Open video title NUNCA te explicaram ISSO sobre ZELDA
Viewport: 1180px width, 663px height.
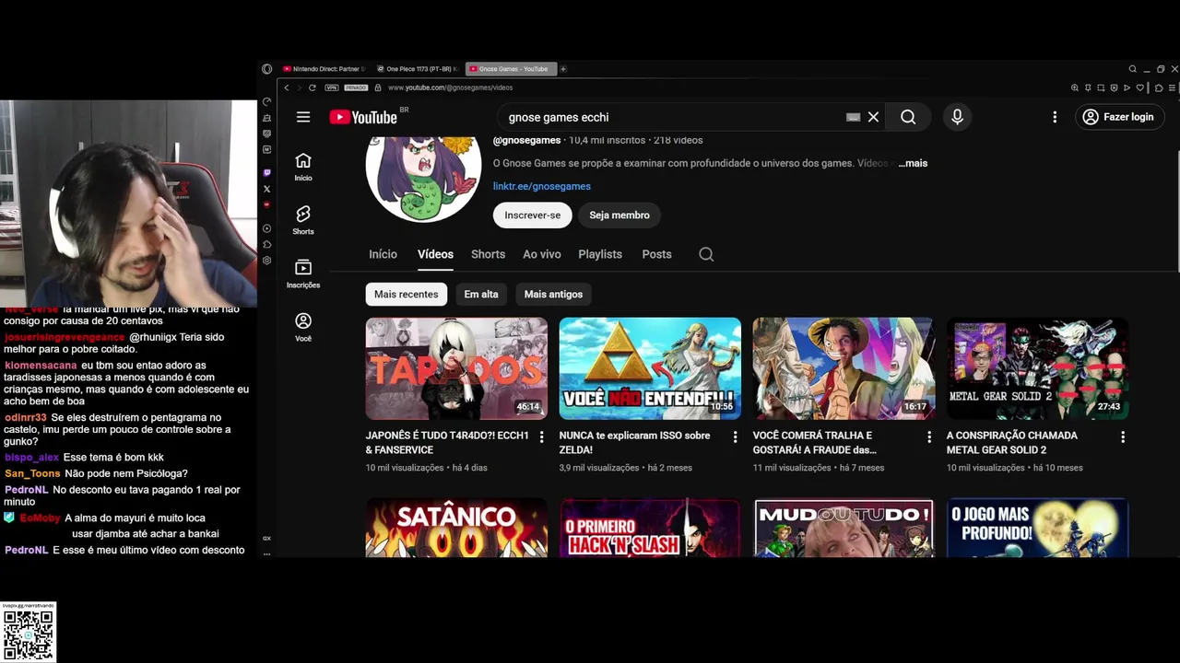click(634, 443)
